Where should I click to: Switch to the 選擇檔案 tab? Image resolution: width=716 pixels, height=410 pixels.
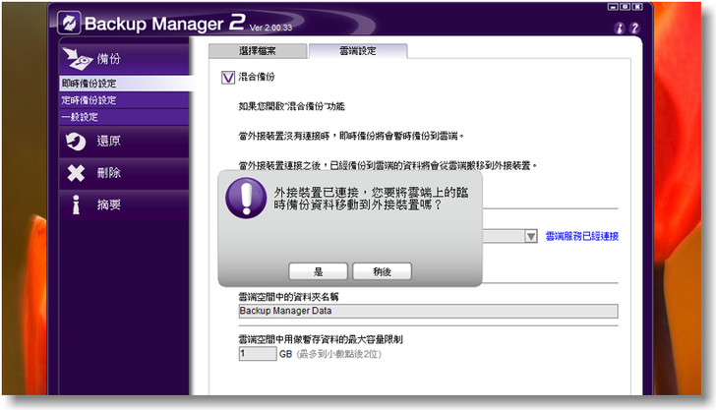[258, 51]
